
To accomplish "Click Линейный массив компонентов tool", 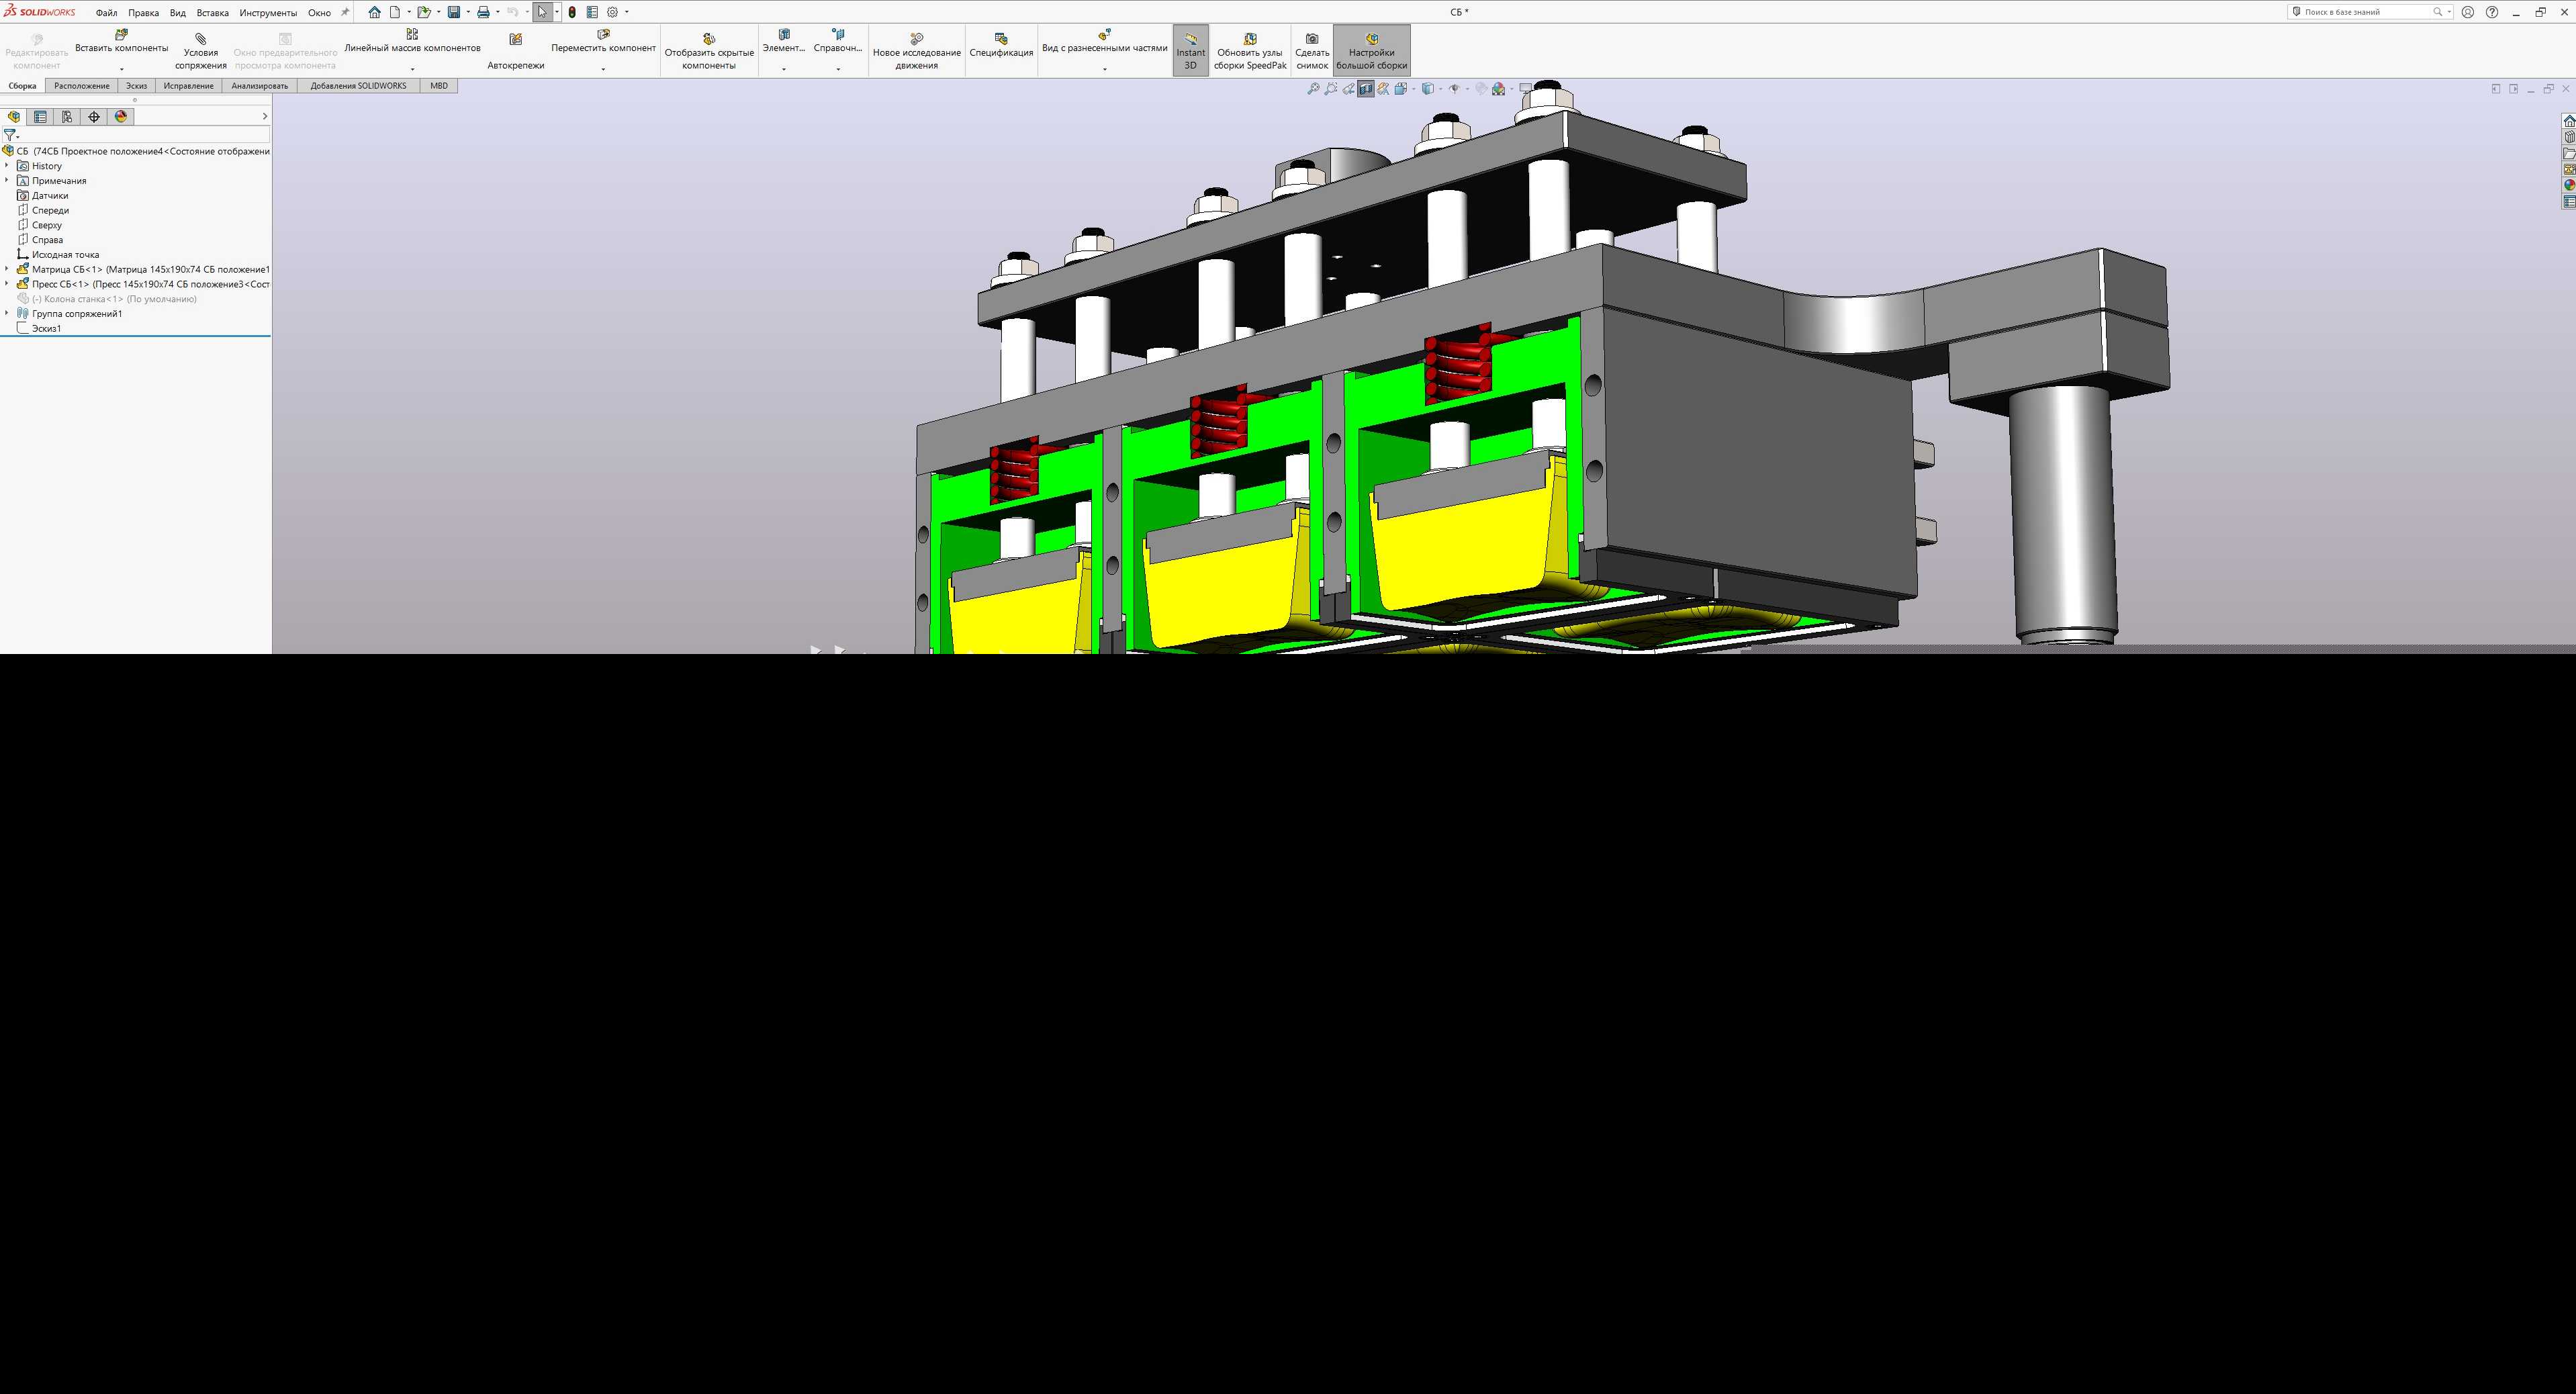I will pyautogui.click(x=412, y=41).
